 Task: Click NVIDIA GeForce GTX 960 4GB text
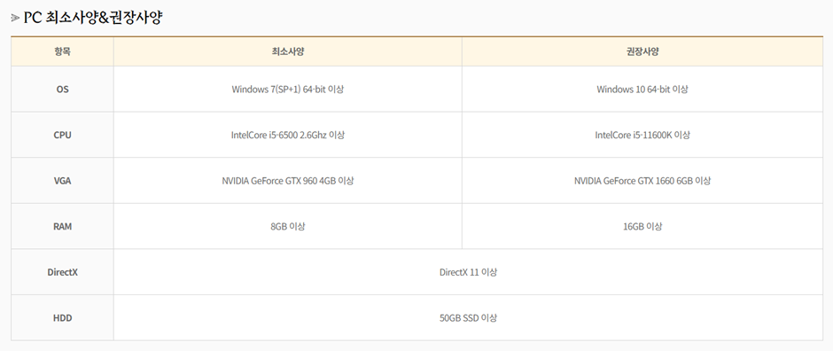point(278,181)
